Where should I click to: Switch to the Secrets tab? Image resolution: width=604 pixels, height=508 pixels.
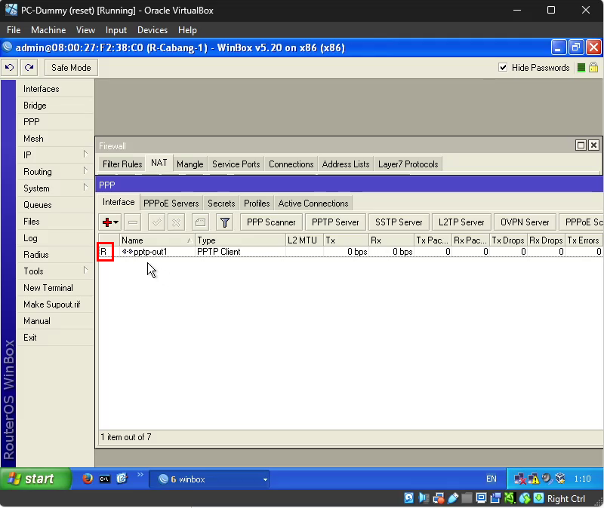[221, 203]
